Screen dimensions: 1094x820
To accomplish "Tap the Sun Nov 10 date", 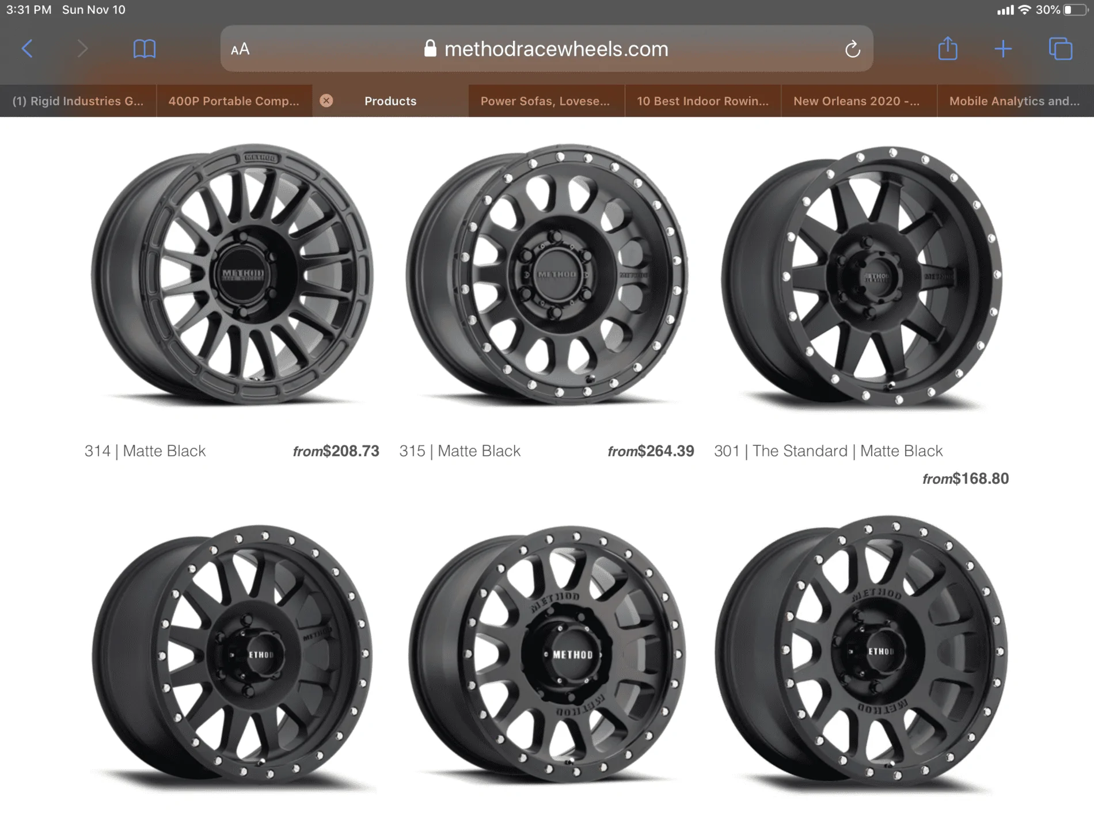I will pos(94,10).
